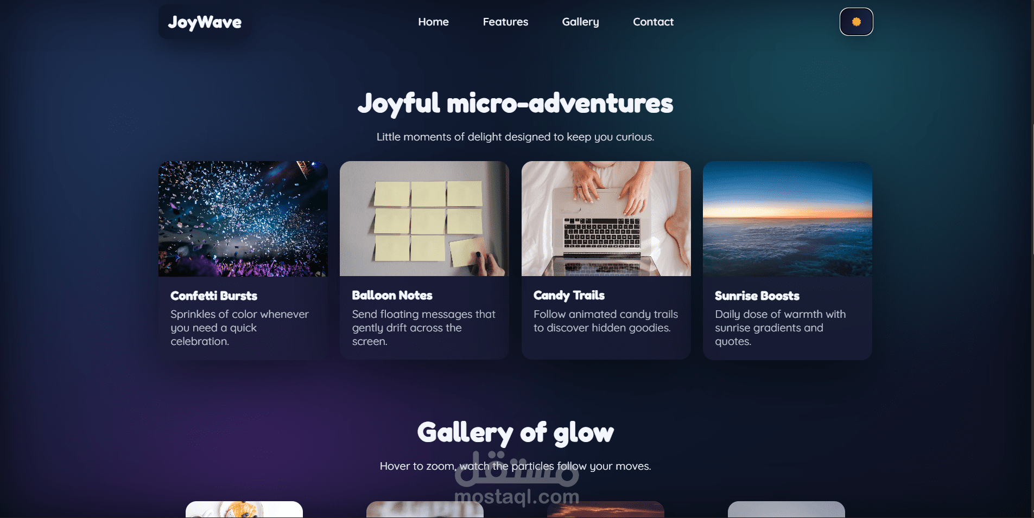Open the first gallery thumbnail at bottom
The height and width of the screenshot is (518, 1034).
tap(244, 509)
